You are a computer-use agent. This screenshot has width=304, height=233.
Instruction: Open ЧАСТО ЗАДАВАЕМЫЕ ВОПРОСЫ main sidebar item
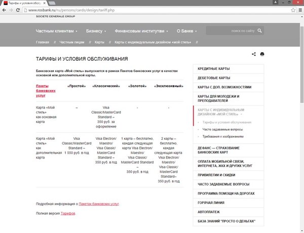click(x=229, y=184)
